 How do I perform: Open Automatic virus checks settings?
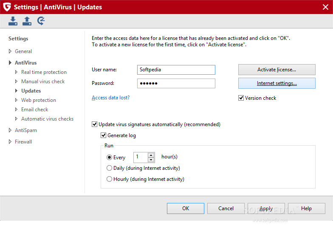(x=48, y=119)
